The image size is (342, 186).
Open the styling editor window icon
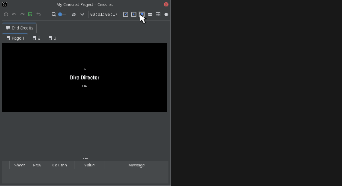[126, 15]
